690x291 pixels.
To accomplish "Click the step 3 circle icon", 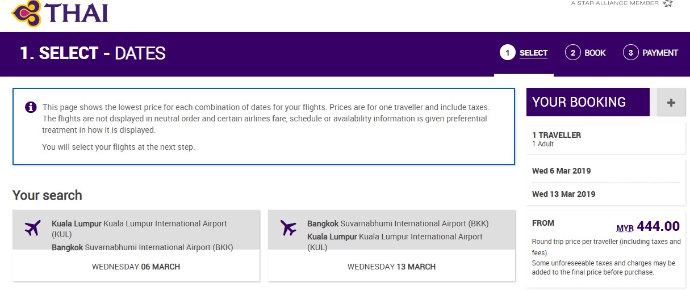I will click(630, 53).
